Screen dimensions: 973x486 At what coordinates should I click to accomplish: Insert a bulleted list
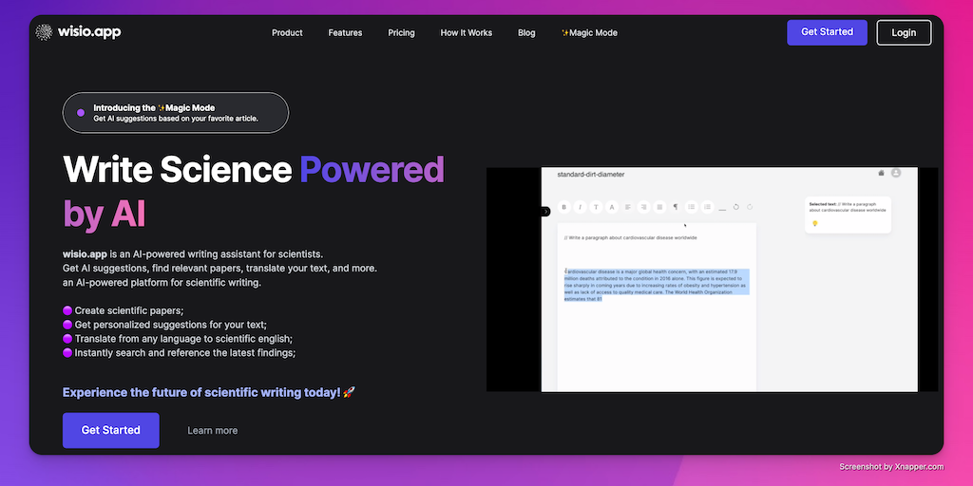[692, 207]
